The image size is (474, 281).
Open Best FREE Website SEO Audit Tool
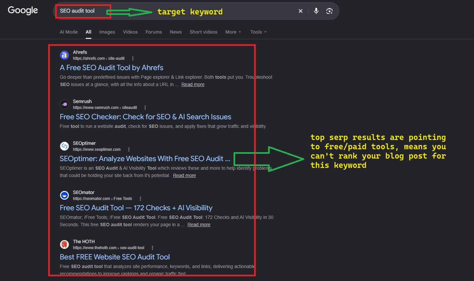(x=115, y=257)
